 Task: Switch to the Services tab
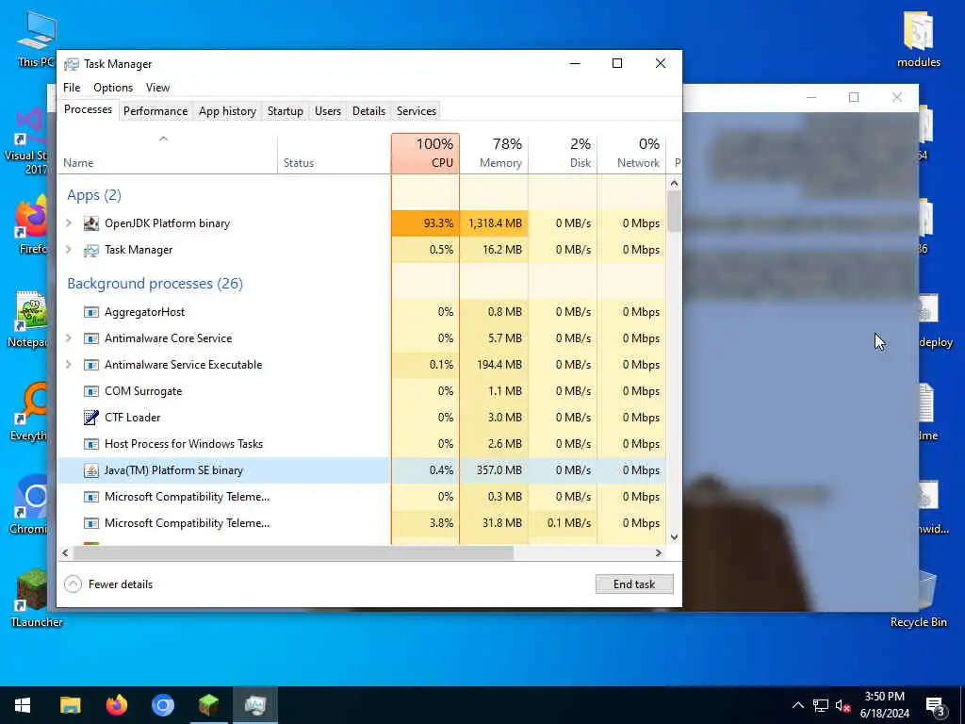416,111
